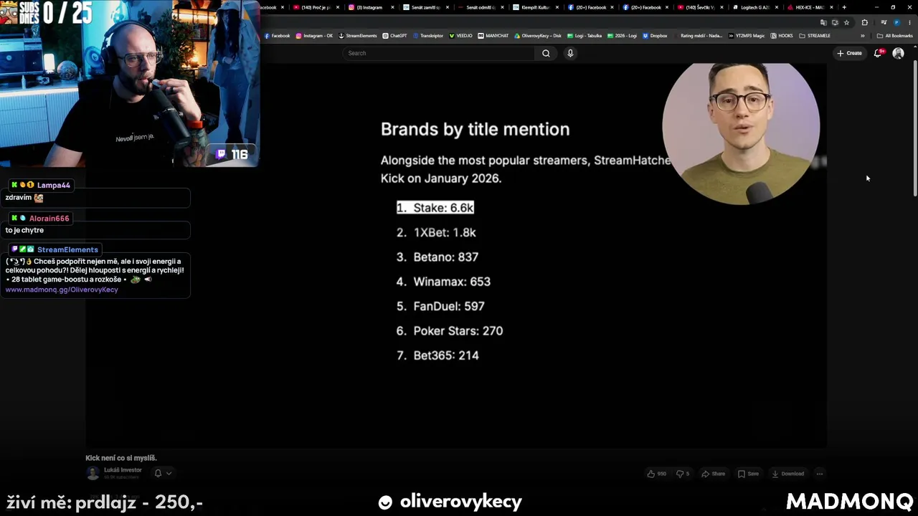Click the "FanDuel: 597" list entry
918x516 pixels.
pos(440,306)
